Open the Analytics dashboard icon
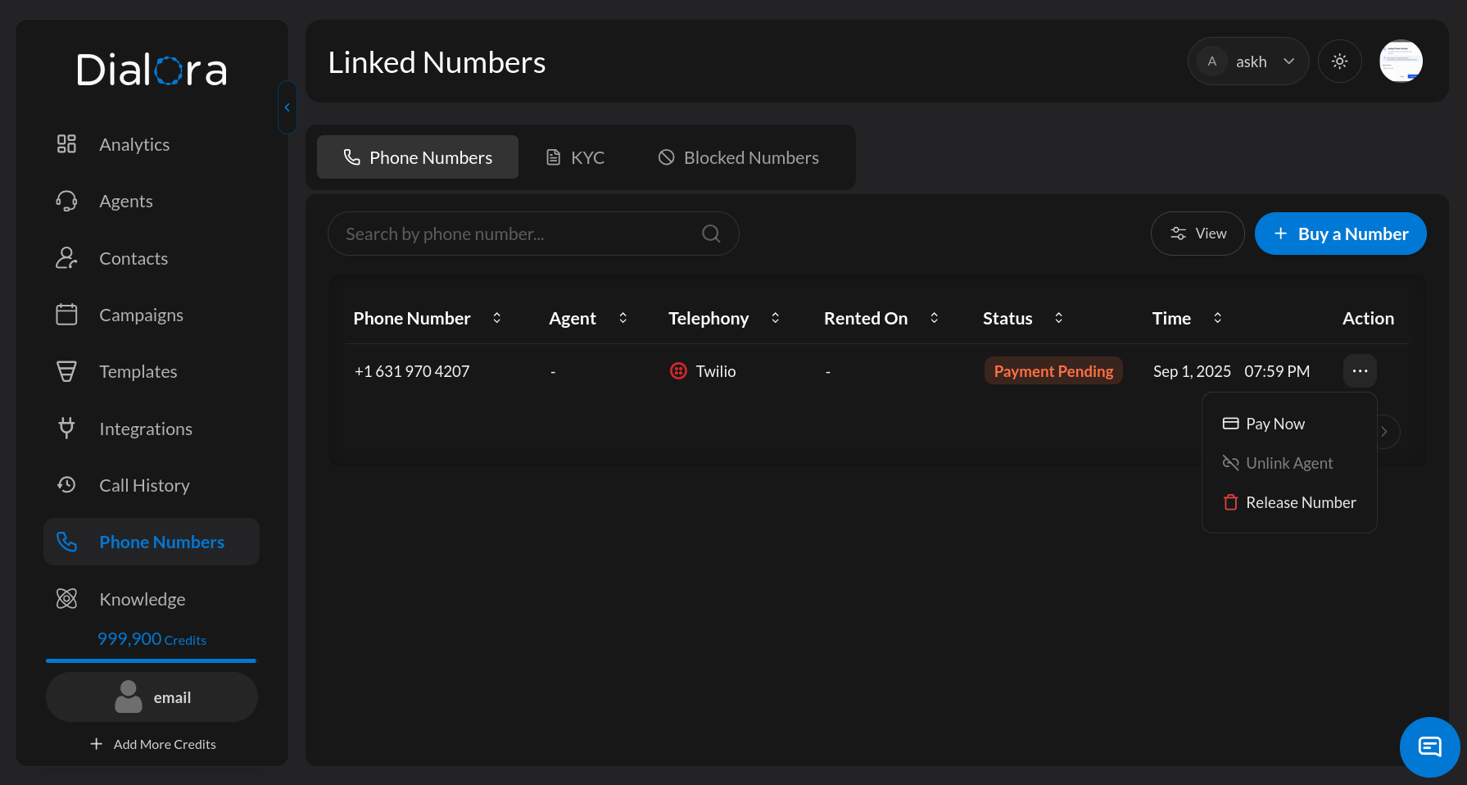Screen dimensions: 1467x785 pyautogui.click(x=66, y=144)
